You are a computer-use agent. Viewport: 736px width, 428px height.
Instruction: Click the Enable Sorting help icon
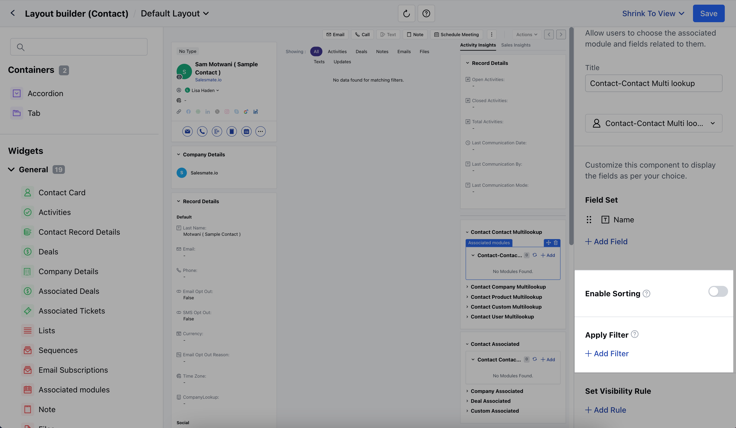[646, 294]
